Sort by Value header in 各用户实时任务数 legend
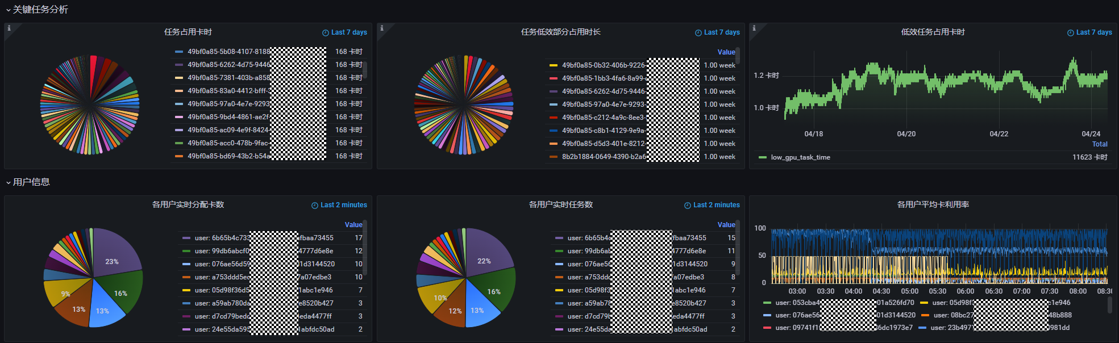Screen dimensions: 1119x343 726,225
